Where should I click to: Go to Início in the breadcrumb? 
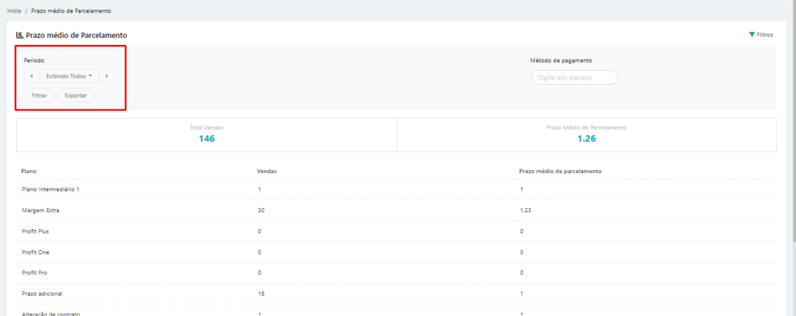coord(14,12)
